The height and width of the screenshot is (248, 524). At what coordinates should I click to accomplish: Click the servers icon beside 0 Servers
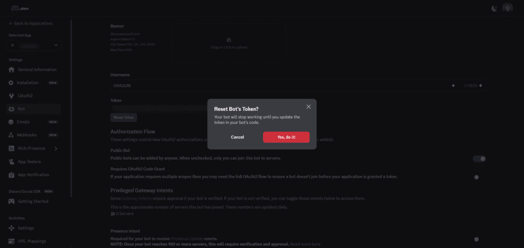pos(112,214)
